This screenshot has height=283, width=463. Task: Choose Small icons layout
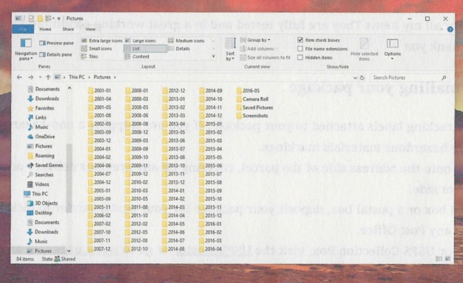click(x=97, y=49)
